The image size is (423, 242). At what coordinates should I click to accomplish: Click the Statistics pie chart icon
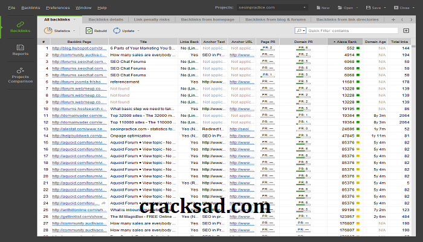(48, 30)
